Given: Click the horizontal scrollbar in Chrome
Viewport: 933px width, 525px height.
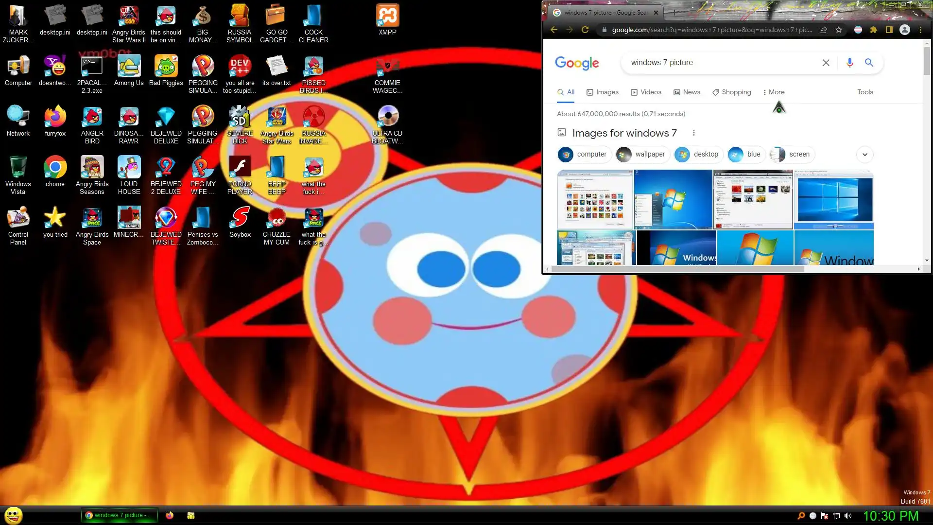Looking at the screenshot, I should coord(678,269).
